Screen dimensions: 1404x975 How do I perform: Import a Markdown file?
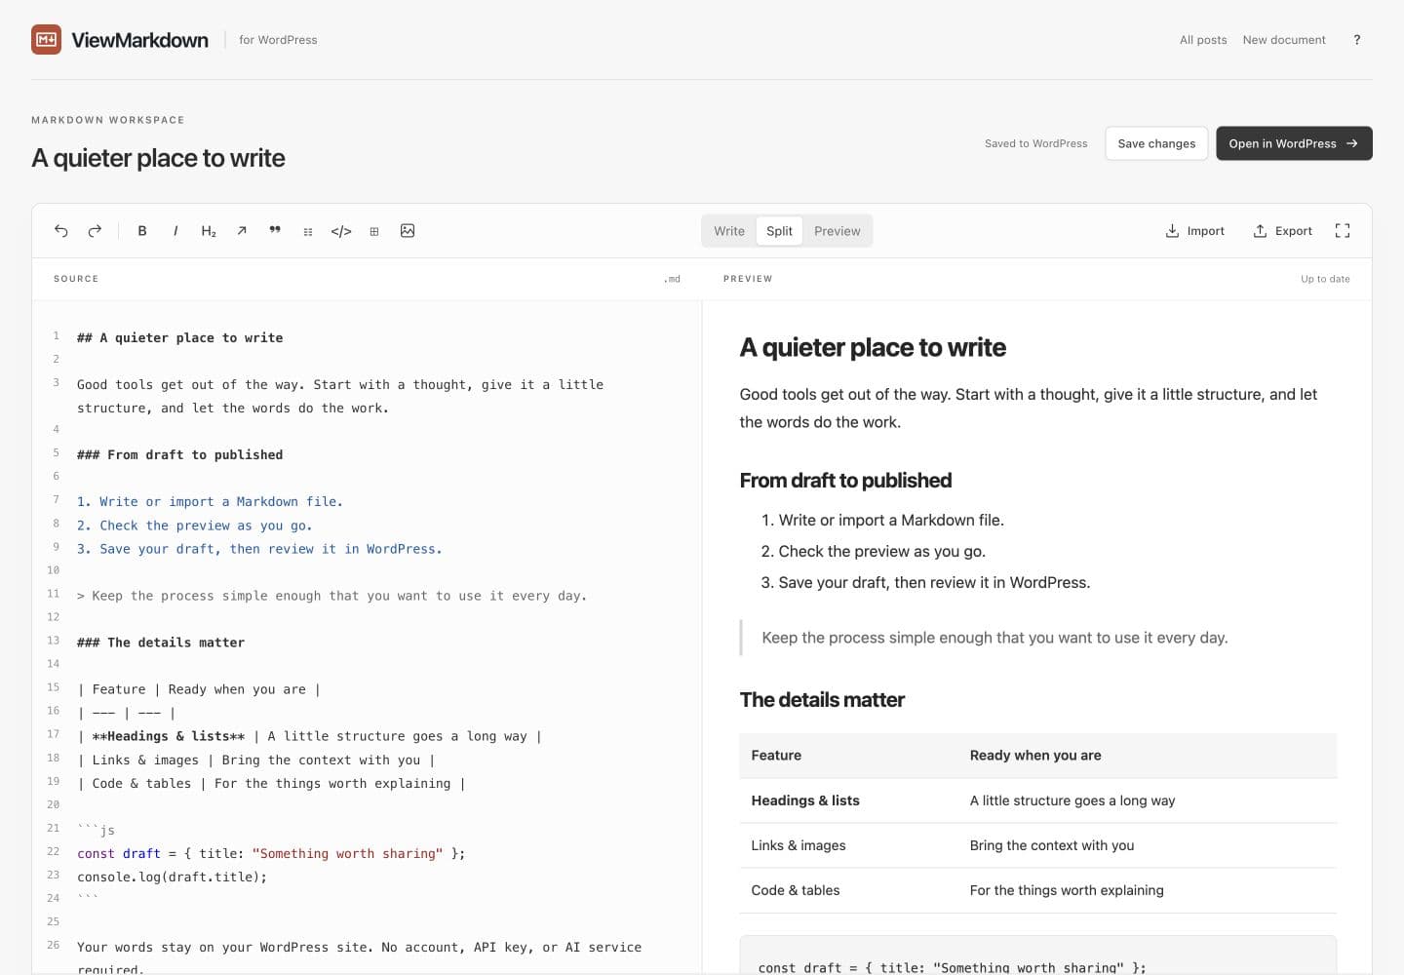(1194, 231)
